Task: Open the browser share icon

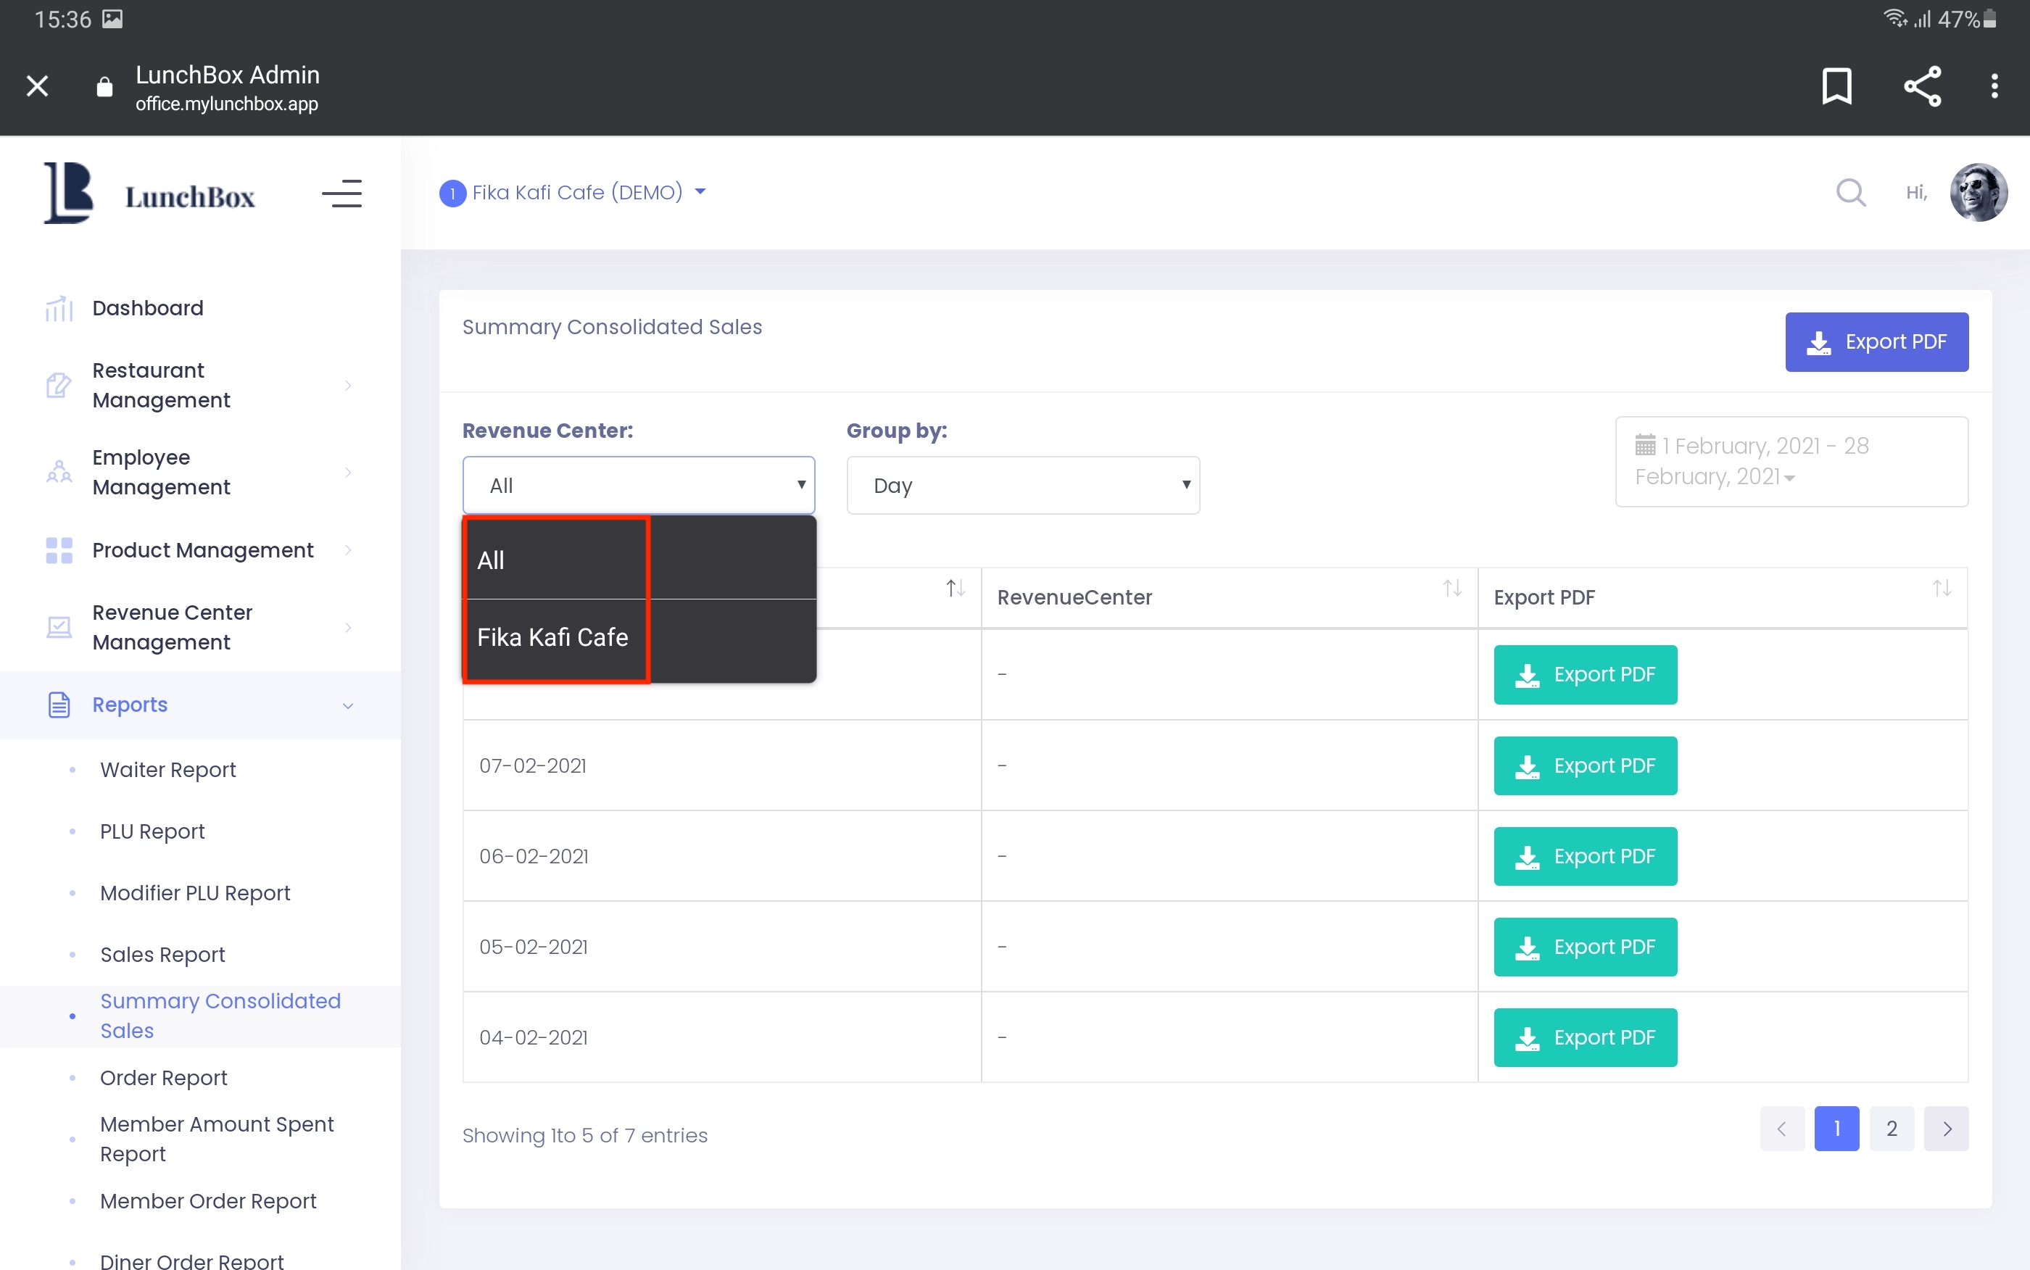Action: [1922, 86]
